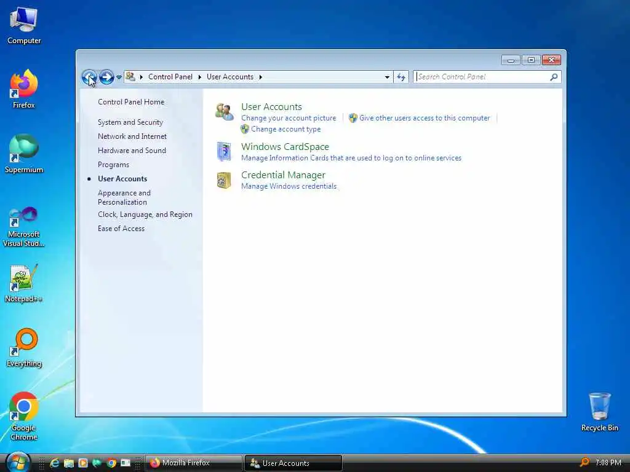Click the 7:08 PM system clock

pos(608,463)
